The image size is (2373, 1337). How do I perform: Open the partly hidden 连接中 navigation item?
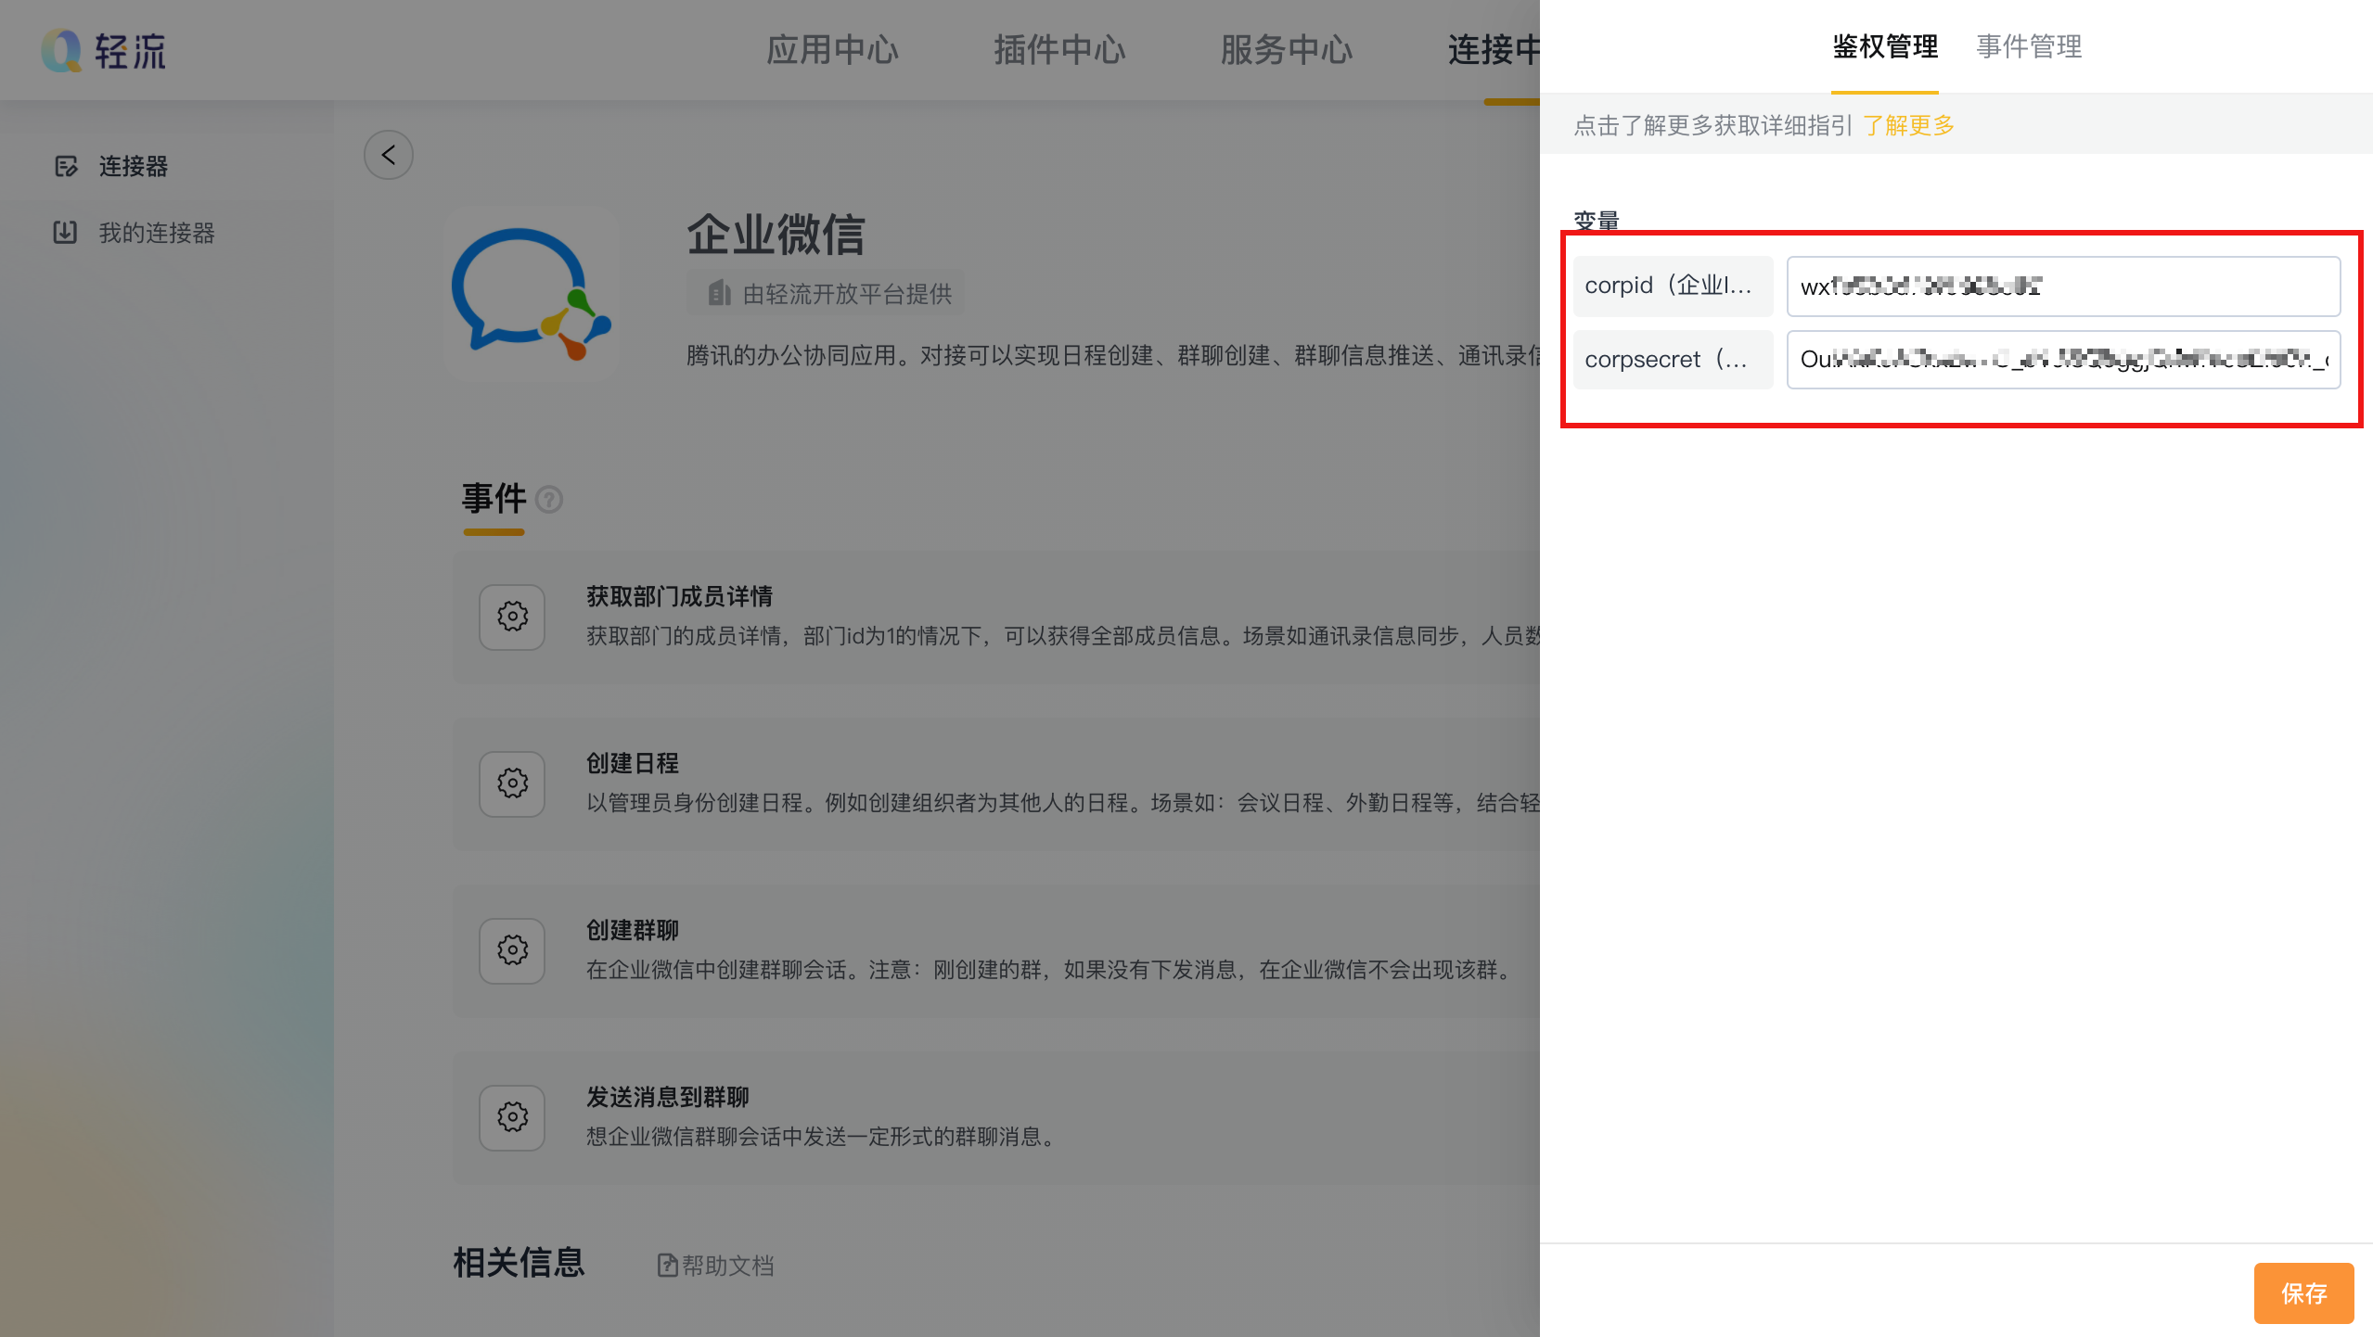coord(1494,50)
